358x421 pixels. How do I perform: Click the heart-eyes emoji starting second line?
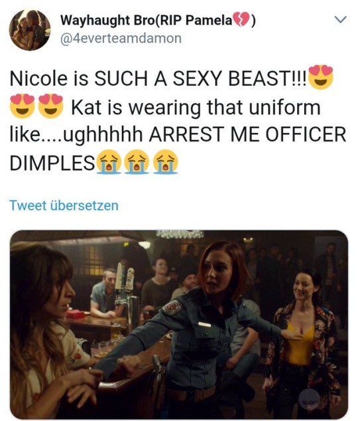coord(23,106)
